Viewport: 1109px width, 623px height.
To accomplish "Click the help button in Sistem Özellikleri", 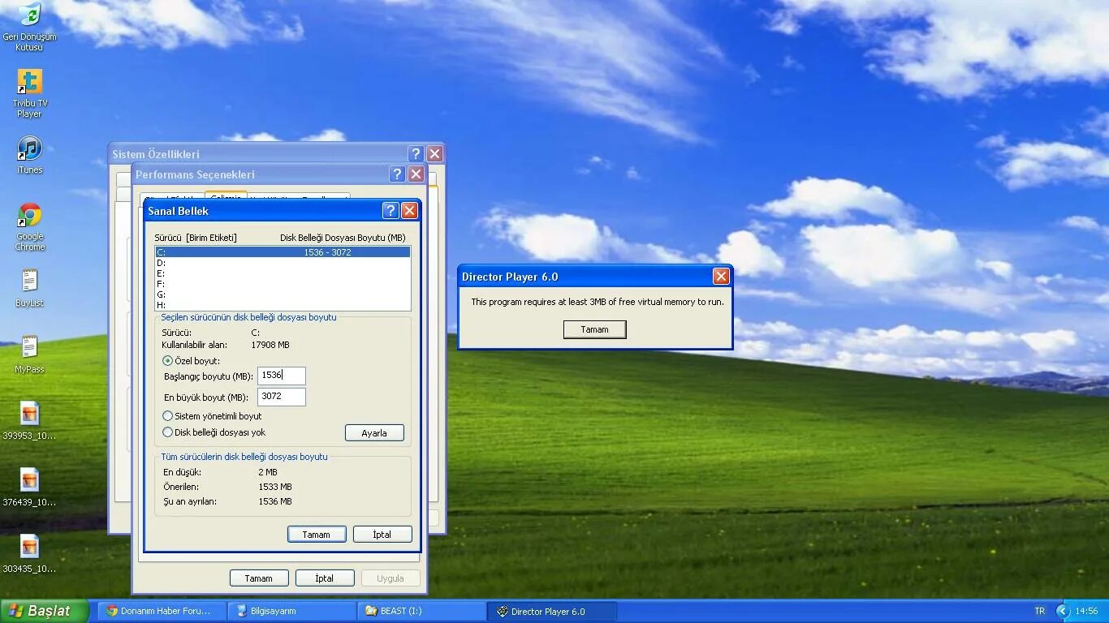I will (416, 154).
